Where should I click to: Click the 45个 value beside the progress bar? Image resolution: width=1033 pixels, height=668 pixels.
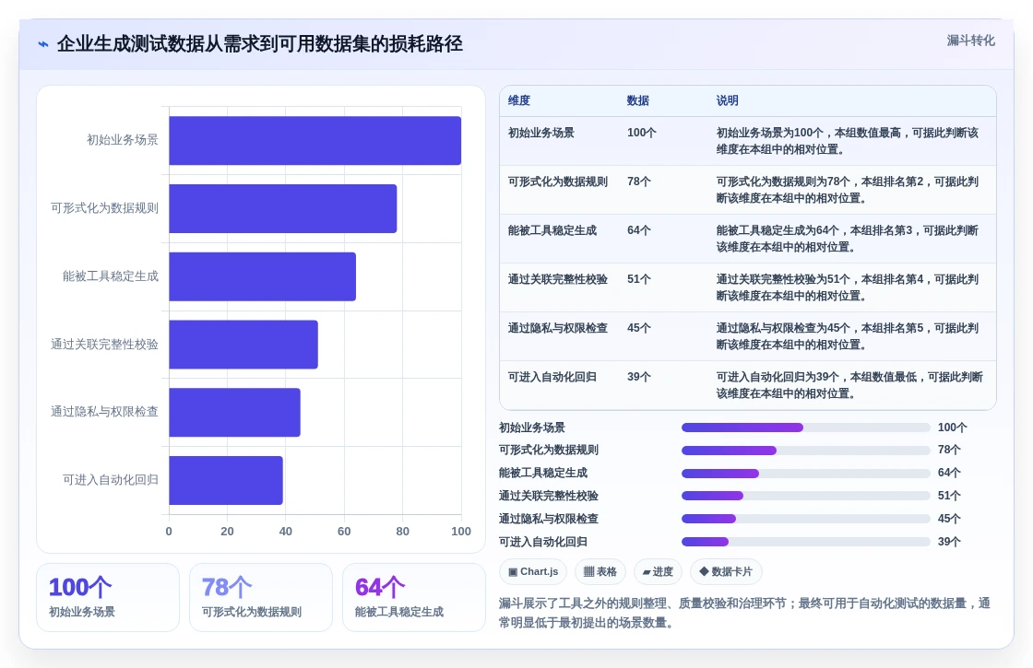[x=949, y=519]
